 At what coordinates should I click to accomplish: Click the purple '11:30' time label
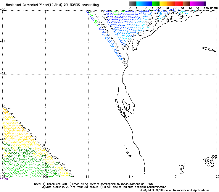tap(4, 179)
